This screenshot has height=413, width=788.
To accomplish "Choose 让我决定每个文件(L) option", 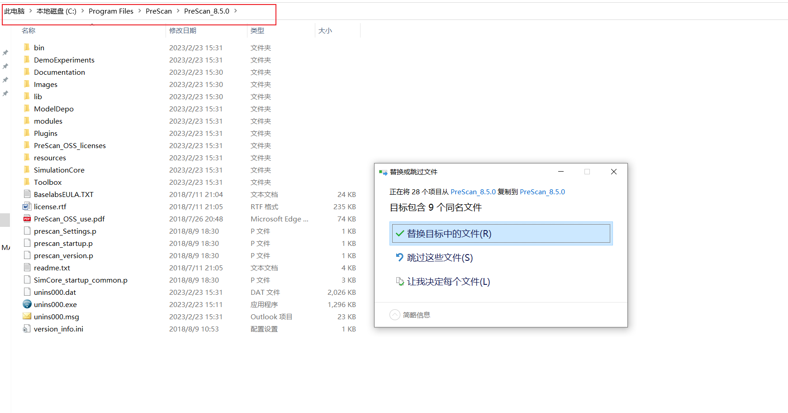I will pyautogui.click(x=501, y=282).
